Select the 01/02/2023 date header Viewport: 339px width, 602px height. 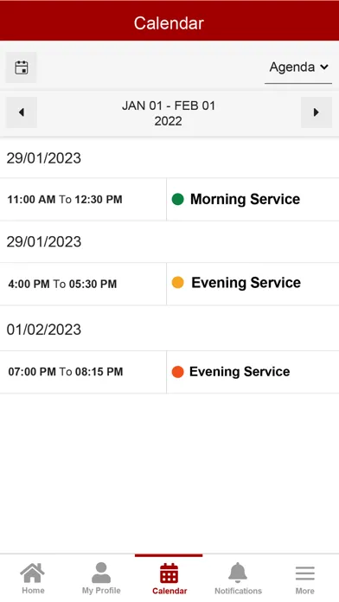point(169,330)
